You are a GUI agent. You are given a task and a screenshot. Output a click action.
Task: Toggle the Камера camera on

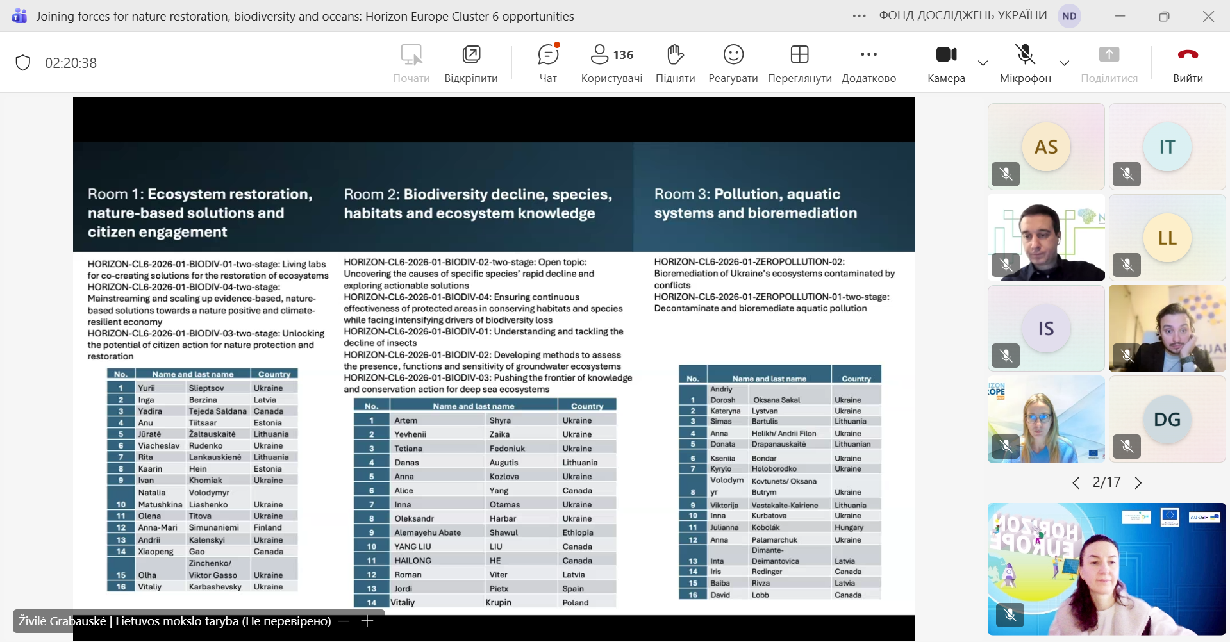[946, 63]
